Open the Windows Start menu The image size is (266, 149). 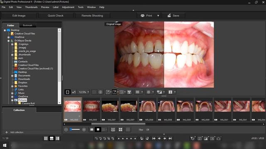click(x=5, y=145)
